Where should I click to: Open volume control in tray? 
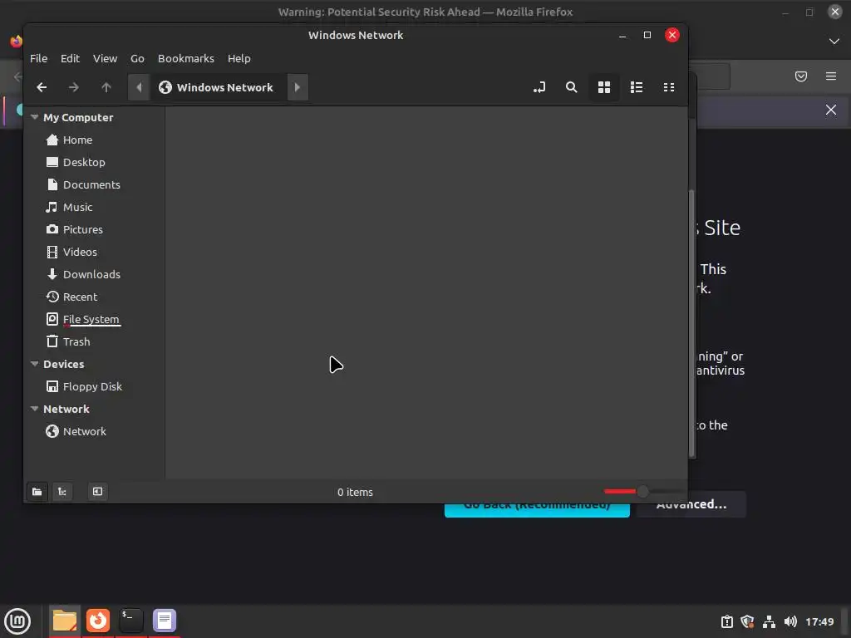[x=790, y=621]
